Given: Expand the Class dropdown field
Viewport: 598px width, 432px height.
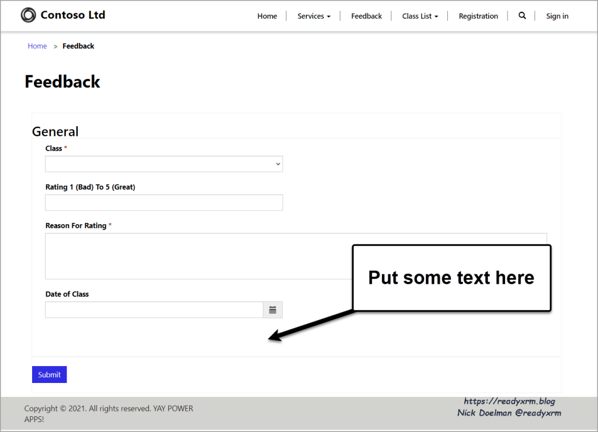Looking at the screenshot, I should pyautogui.click(x=164, y=164).
